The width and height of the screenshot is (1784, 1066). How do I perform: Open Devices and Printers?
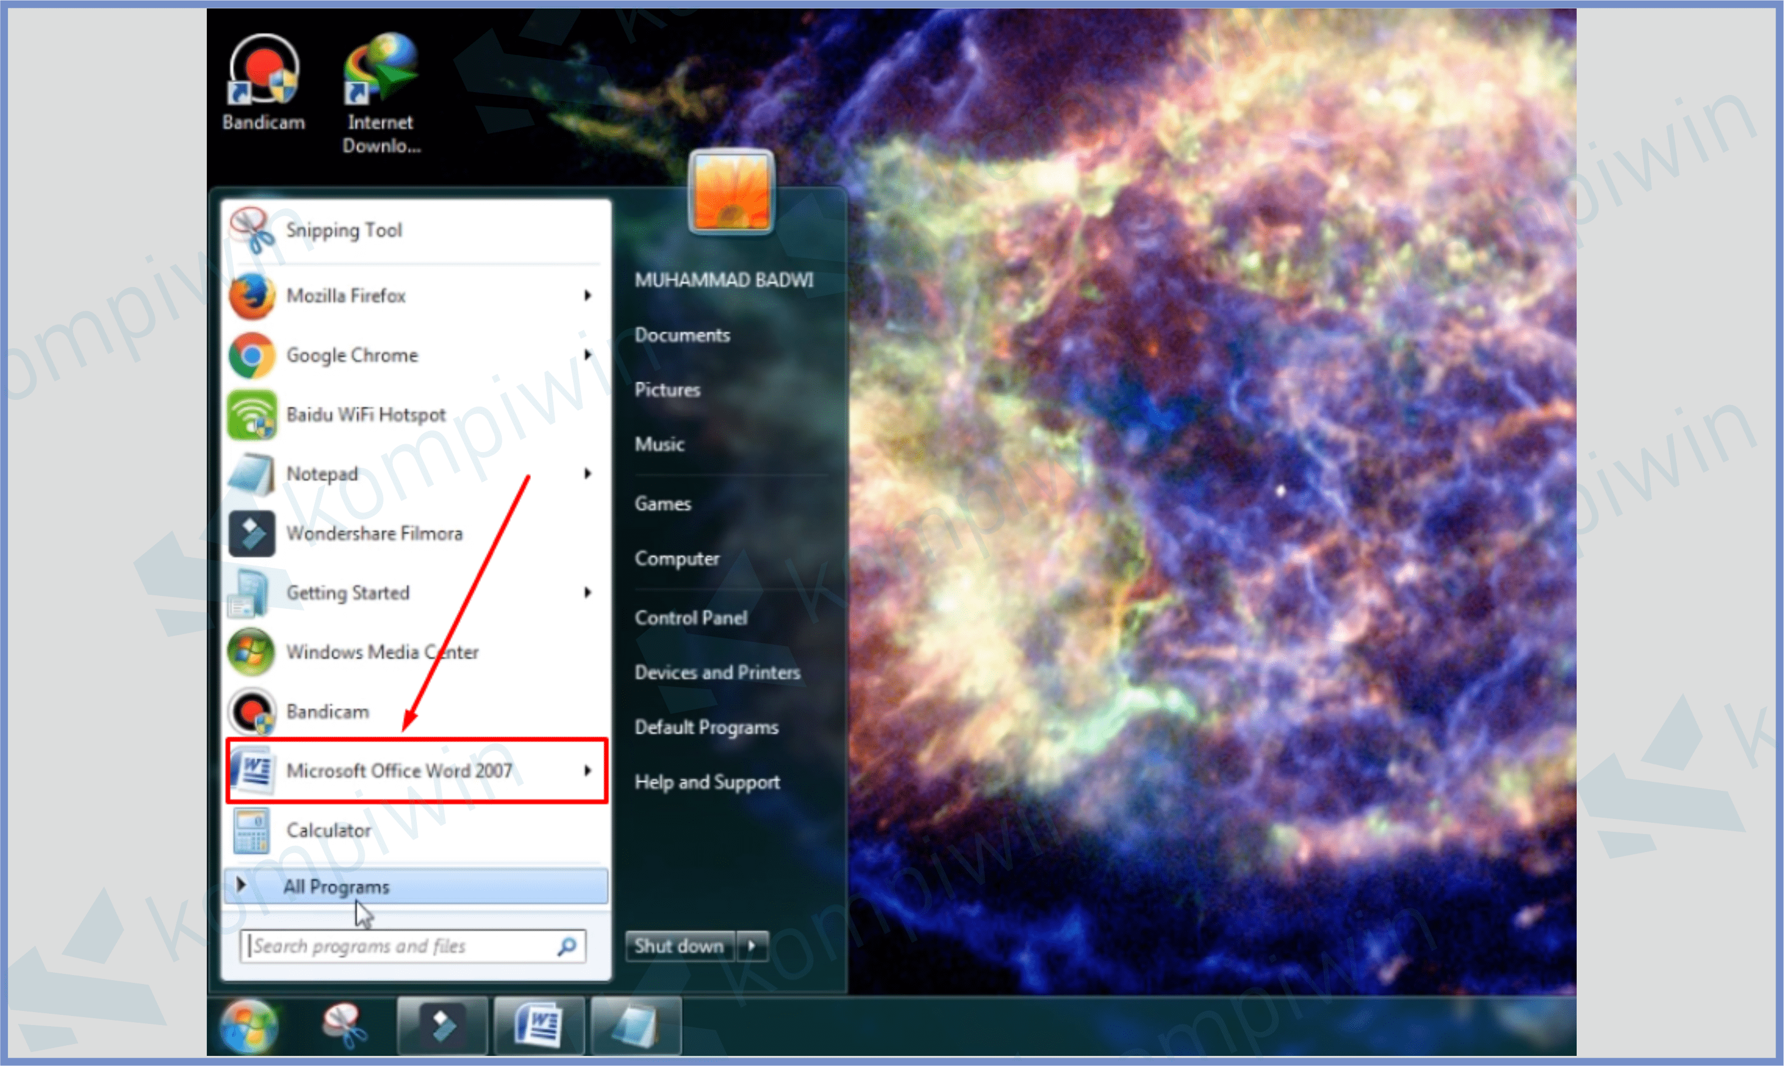717,672
